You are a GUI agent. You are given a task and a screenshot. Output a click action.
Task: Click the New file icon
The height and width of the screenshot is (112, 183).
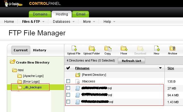click(x=157, y=48)
